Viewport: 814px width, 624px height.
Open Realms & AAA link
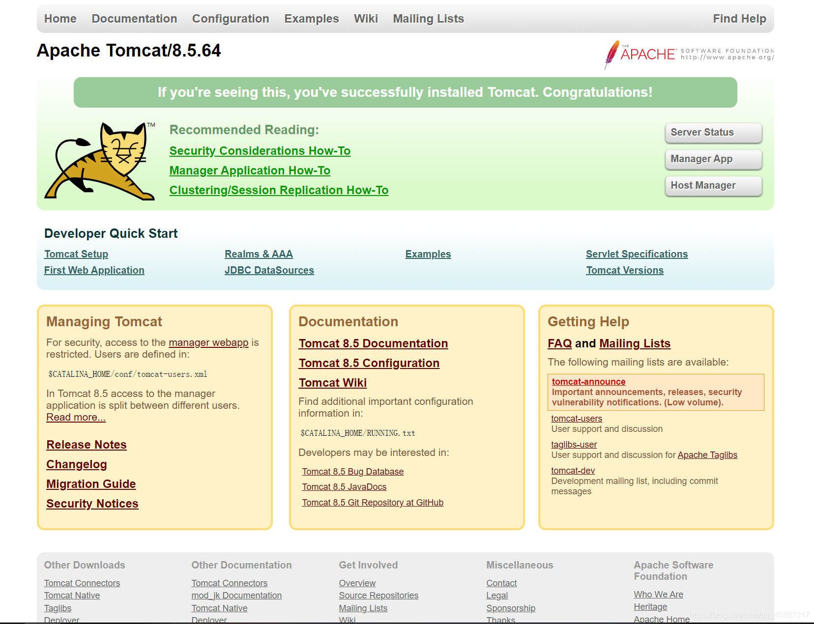tap(259, 254)
